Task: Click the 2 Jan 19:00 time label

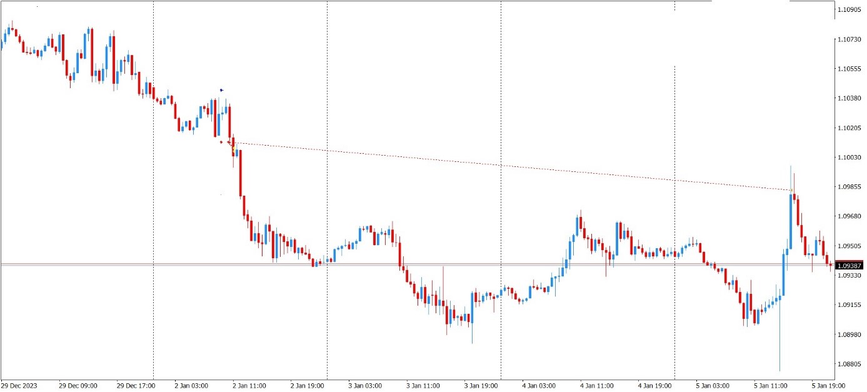Action: 308,386
